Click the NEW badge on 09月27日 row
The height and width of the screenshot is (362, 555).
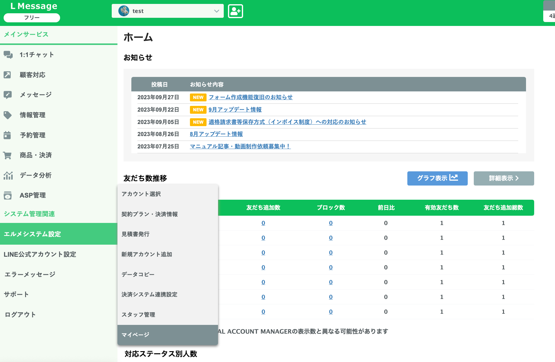[198, 97]
